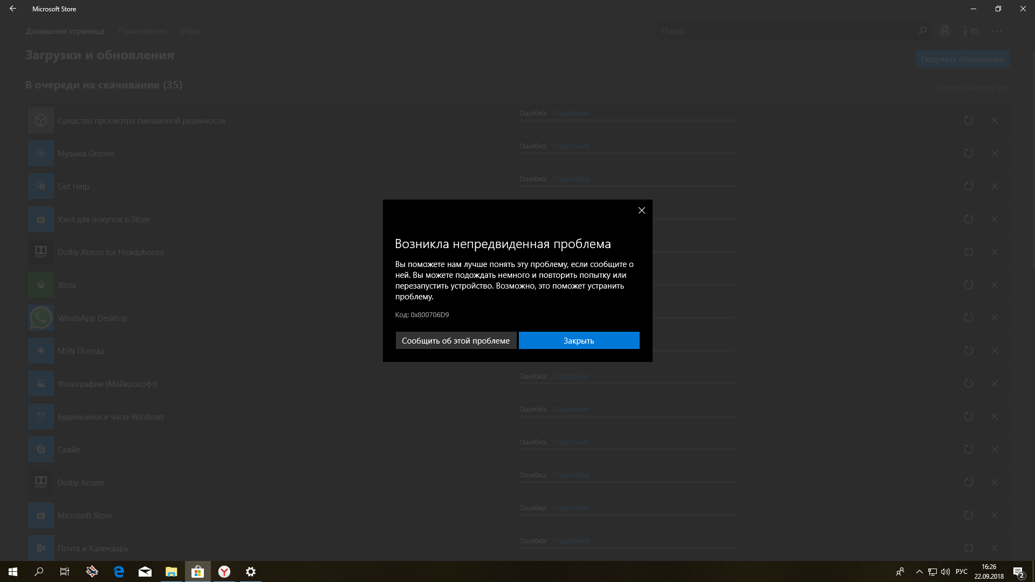Click progress bar for Dolby Access download
This screenshot has height=582, width=1035.
(x=627, y=482)
